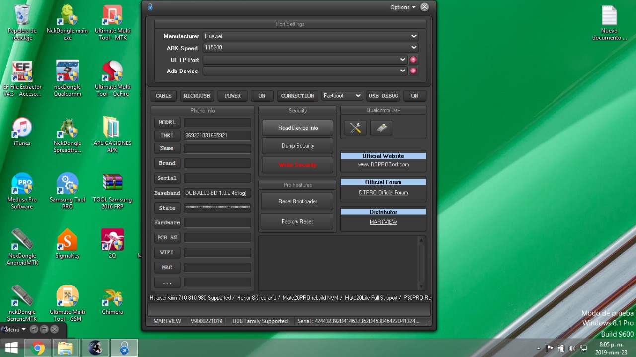Screen dimensions: 636x357
Task: Open the small Menu dropdown above the taskbar
Action: pos(15,329)
